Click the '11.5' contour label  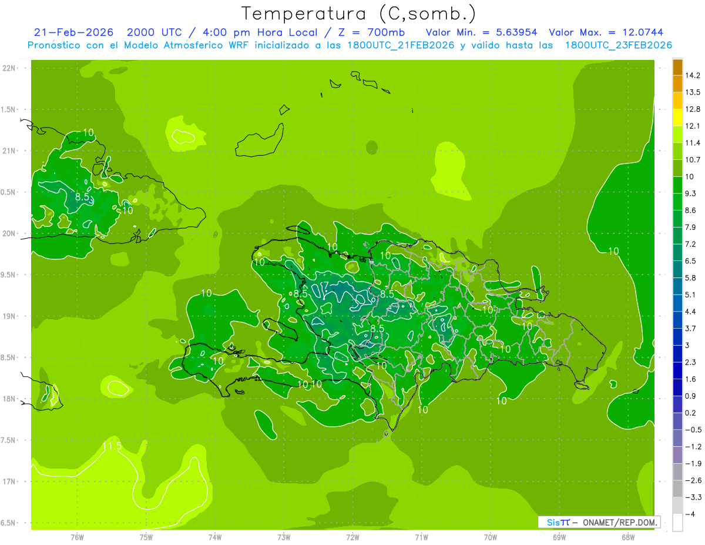pos(111,446)
